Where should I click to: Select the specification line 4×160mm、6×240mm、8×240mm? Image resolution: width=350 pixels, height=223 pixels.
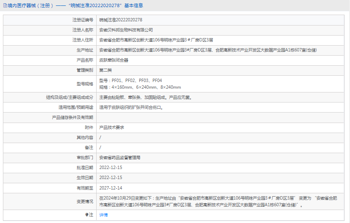pos(140,87)
